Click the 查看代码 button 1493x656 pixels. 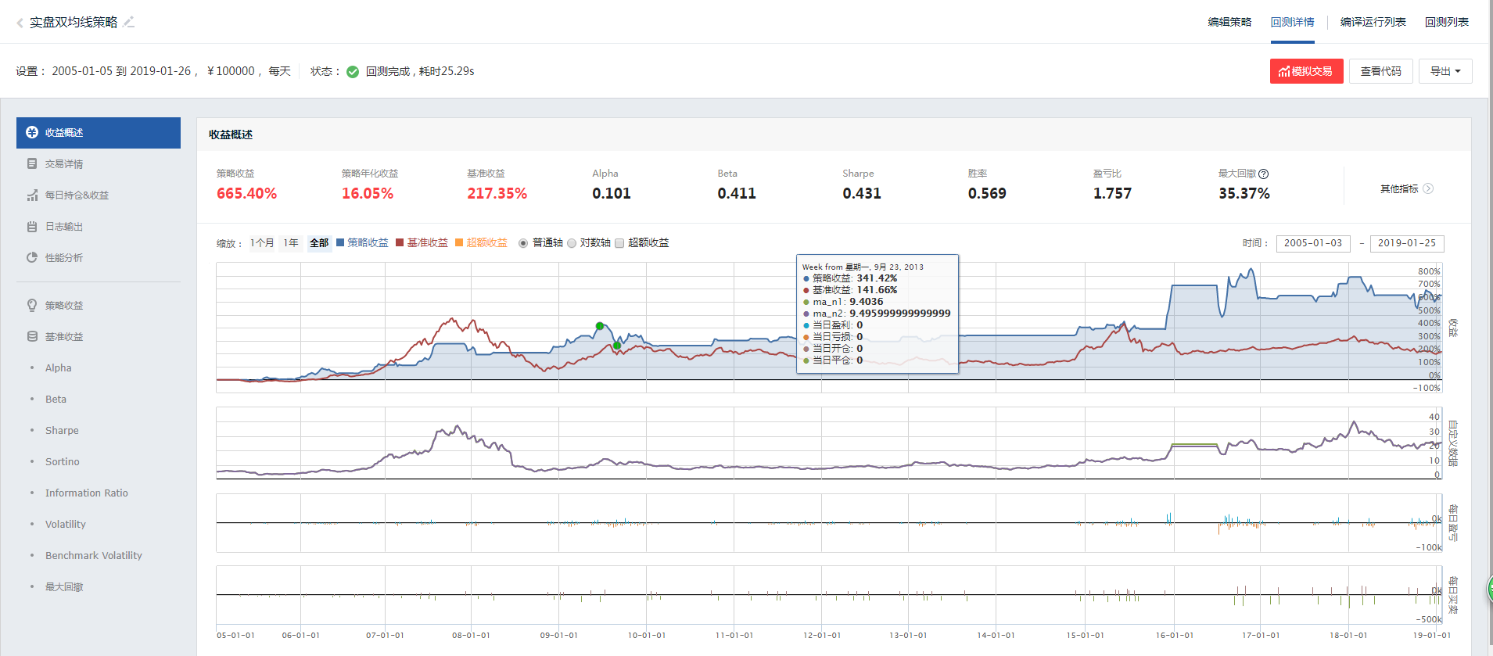pos(1380,71)
